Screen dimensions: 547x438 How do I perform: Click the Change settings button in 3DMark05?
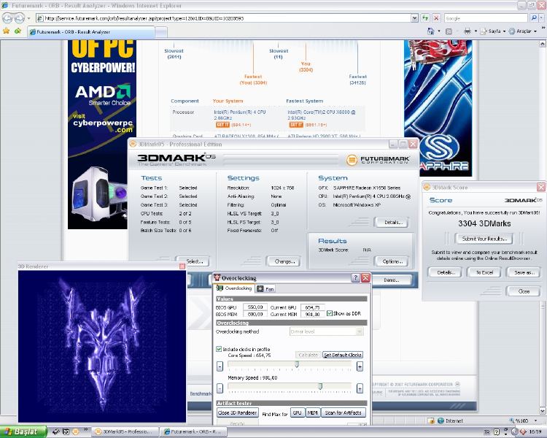(284, 261)
